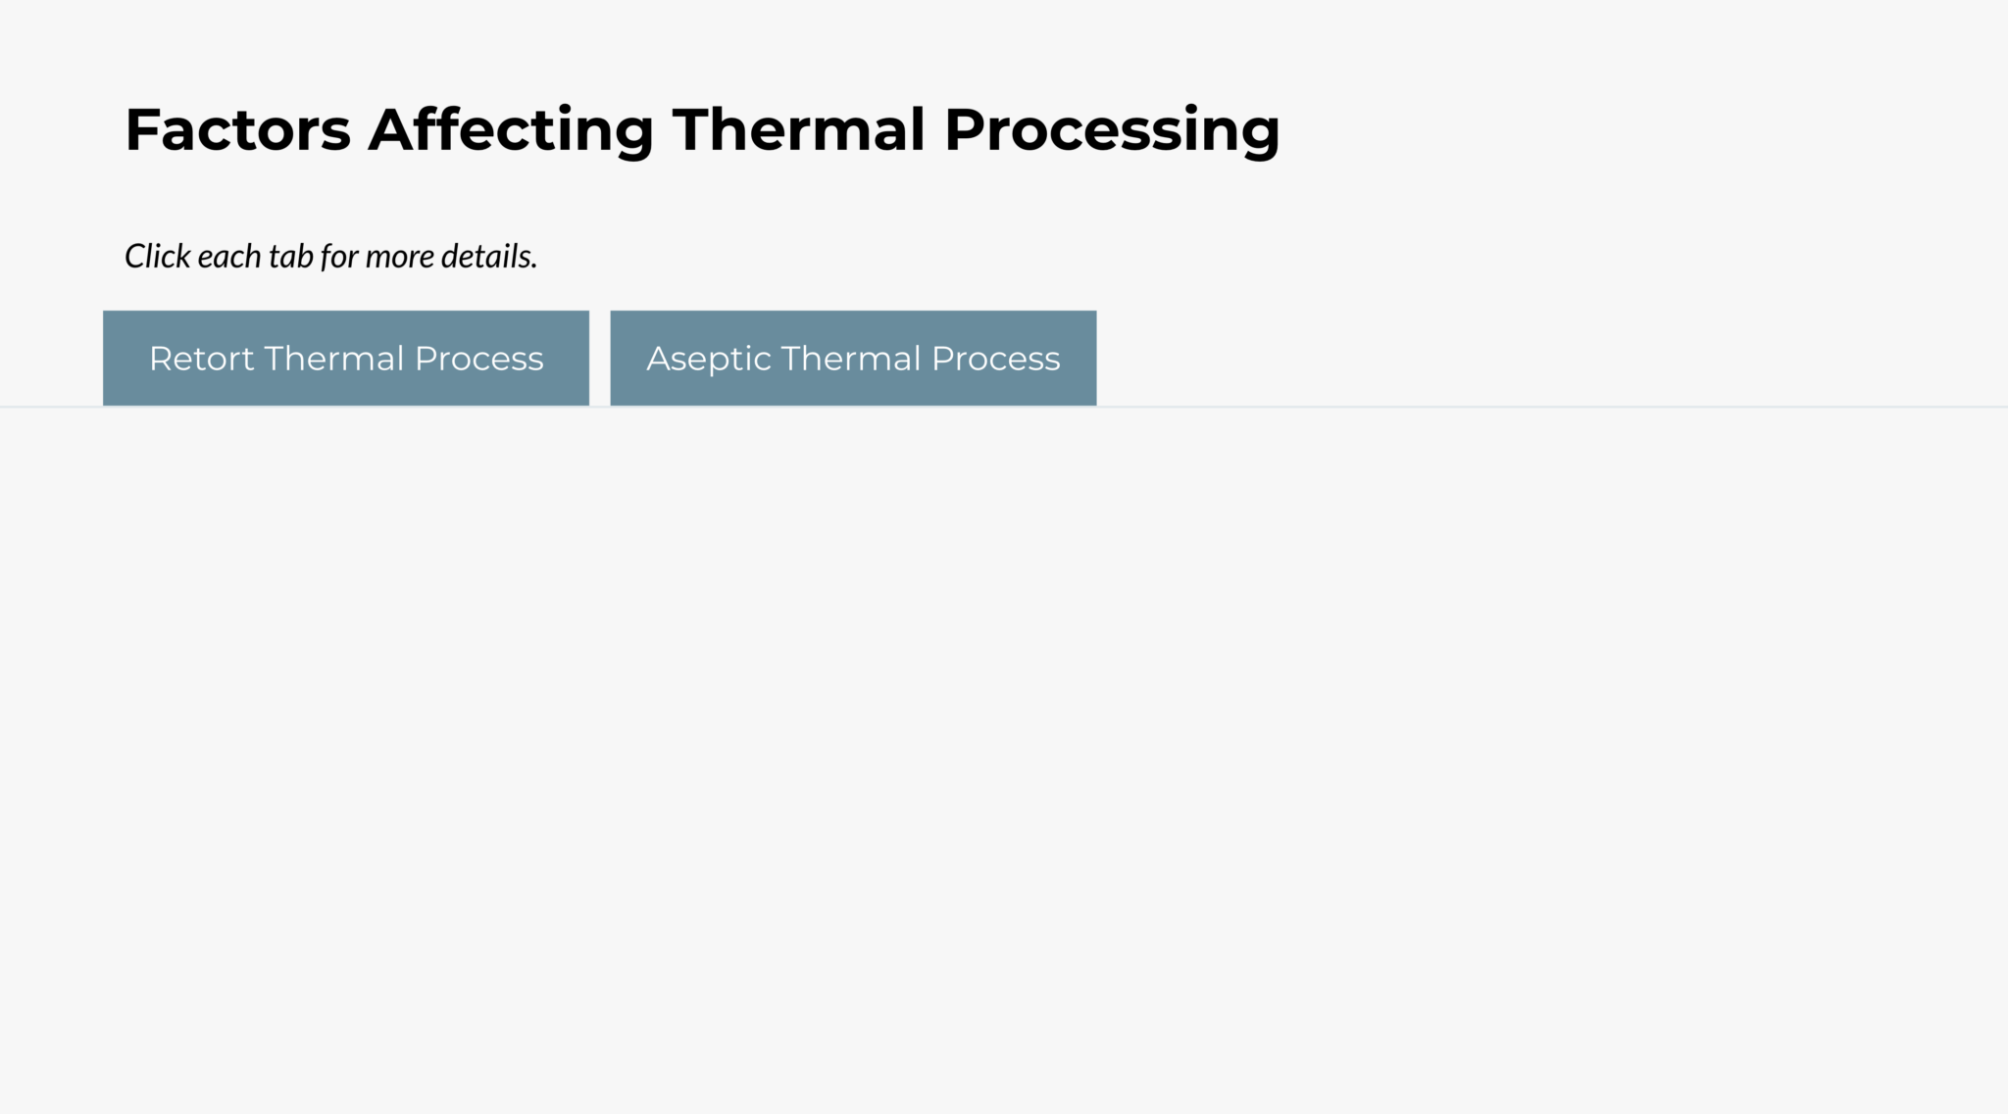Image resolution: width=2008 pixels, height=1114 pixels.
Task: Switch to the Retort Thermal Process section
Action: [x=345, y=357]
